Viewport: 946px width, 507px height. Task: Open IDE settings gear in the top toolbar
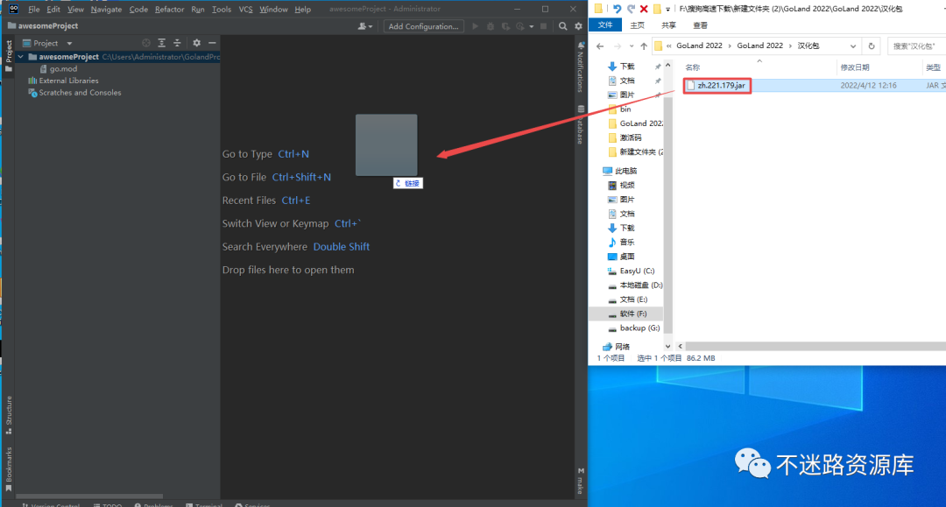pos(579,26)
